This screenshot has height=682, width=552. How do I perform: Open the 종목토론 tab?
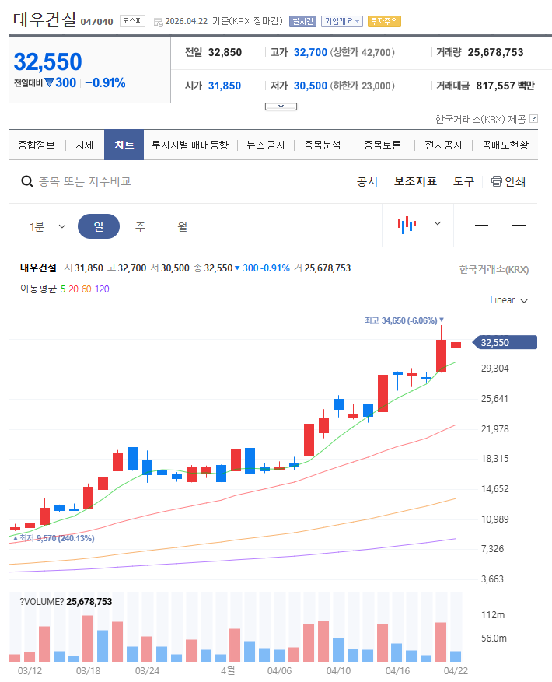tap(383, 145)
